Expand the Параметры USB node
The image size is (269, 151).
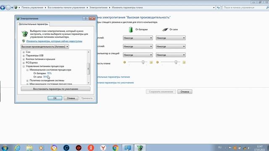point(24,56)
